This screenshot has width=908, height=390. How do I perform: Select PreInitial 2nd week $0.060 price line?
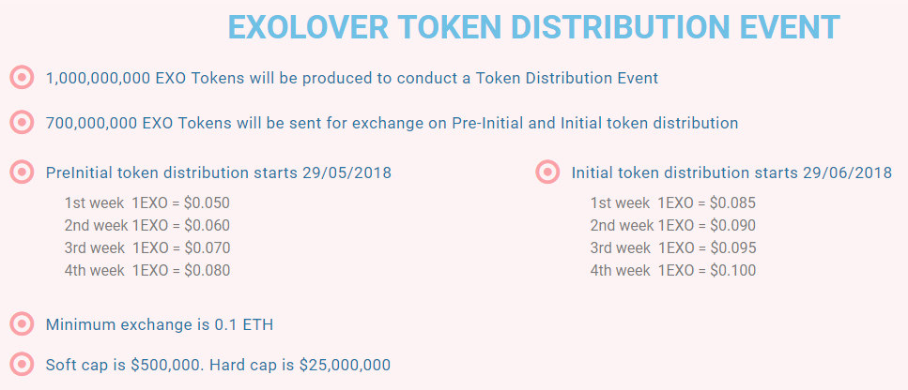[x=147, y=225]
